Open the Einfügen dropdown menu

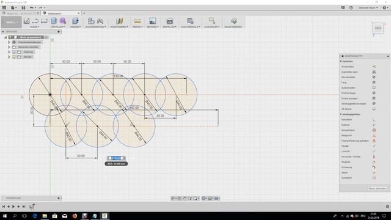point(153,27)
